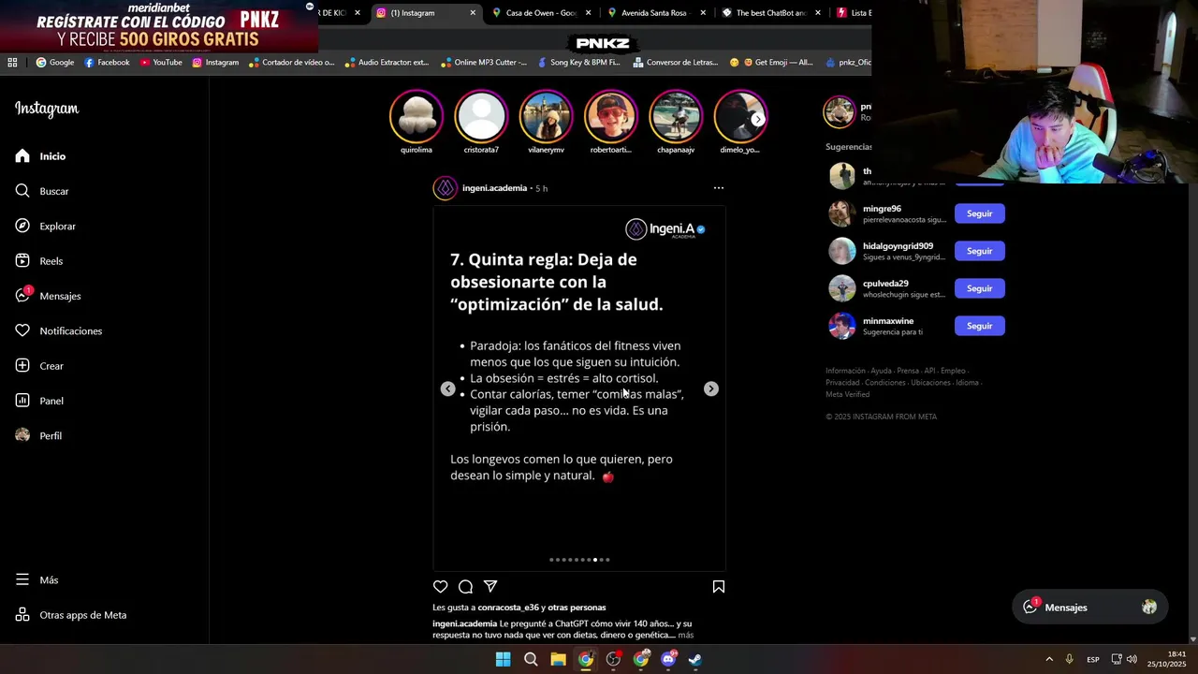Open volume control in system tray
Viewport: 1198px width, 674px height.
[x=1132, y=659]
